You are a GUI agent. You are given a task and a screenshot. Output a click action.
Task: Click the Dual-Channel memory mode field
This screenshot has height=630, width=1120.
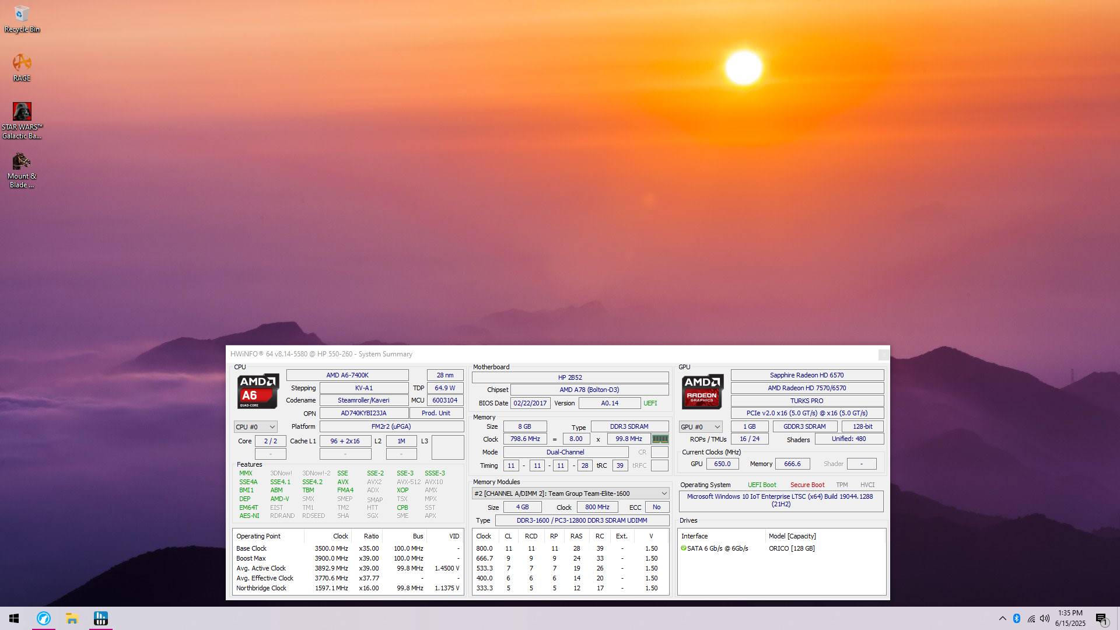coord(565,452)
